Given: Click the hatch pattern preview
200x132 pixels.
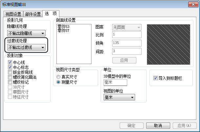Looking at the screenshot, I should click(x=169, y=44).
